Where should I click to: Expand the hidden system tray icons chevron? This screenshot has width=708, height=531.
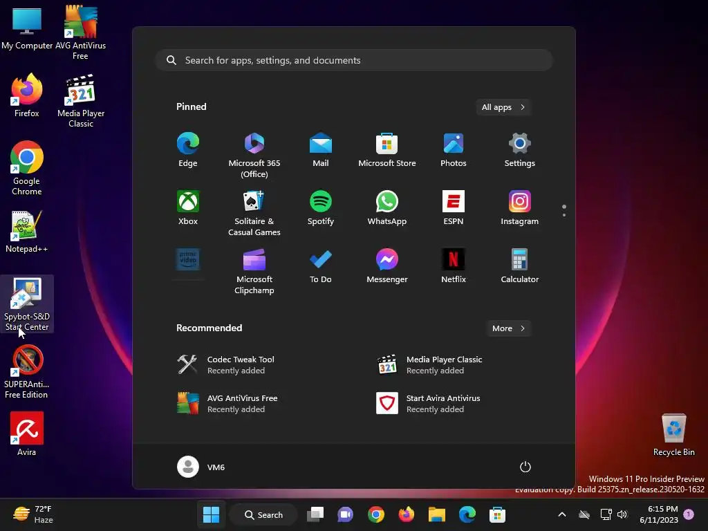tap(562, 514)
